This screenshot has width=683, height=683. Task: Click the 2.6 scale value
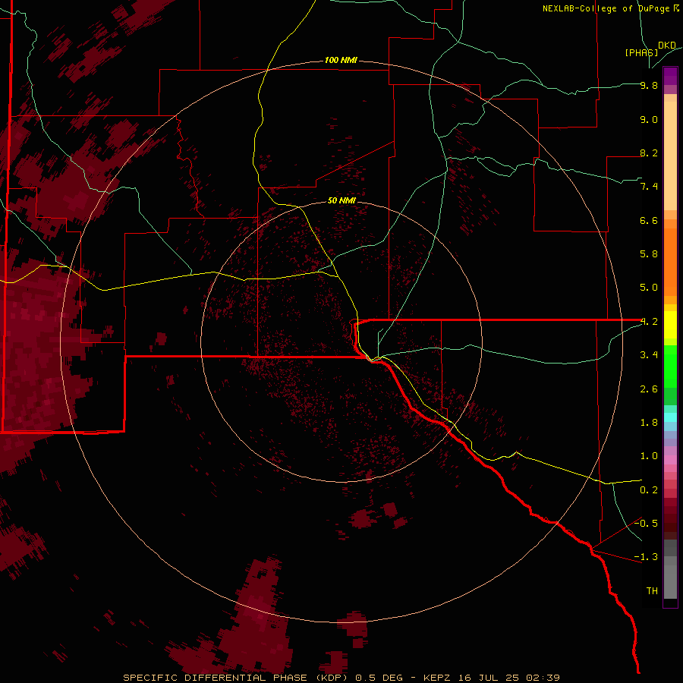coord(649,389)
